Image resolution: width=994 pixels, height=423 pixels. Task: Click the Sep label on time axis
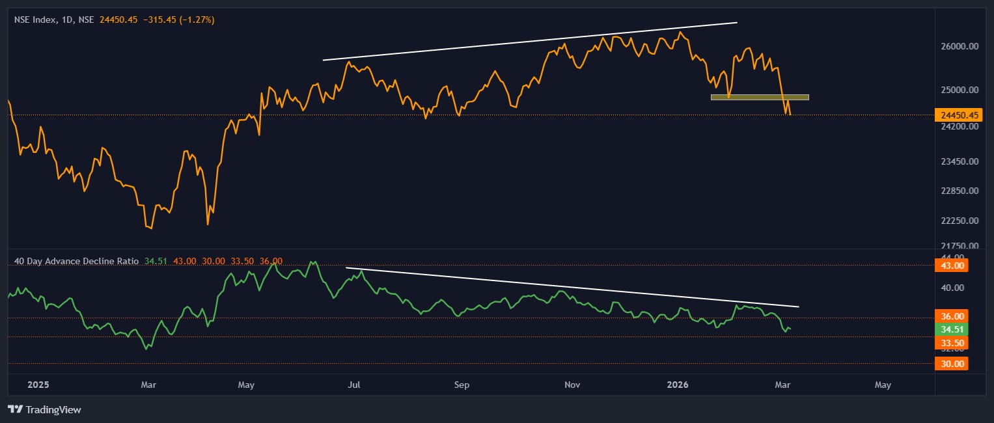462,385
